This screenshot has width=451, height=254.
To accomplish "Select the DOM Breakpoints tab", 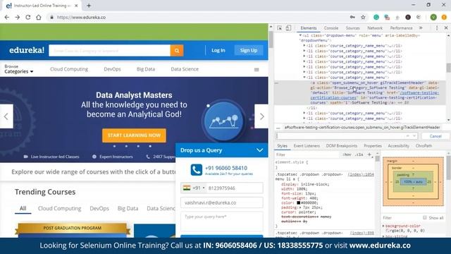I will click(341, 146).
